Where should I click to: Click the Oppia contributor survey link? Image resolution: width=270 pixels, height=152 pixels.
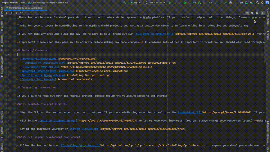tap(58, 121)
